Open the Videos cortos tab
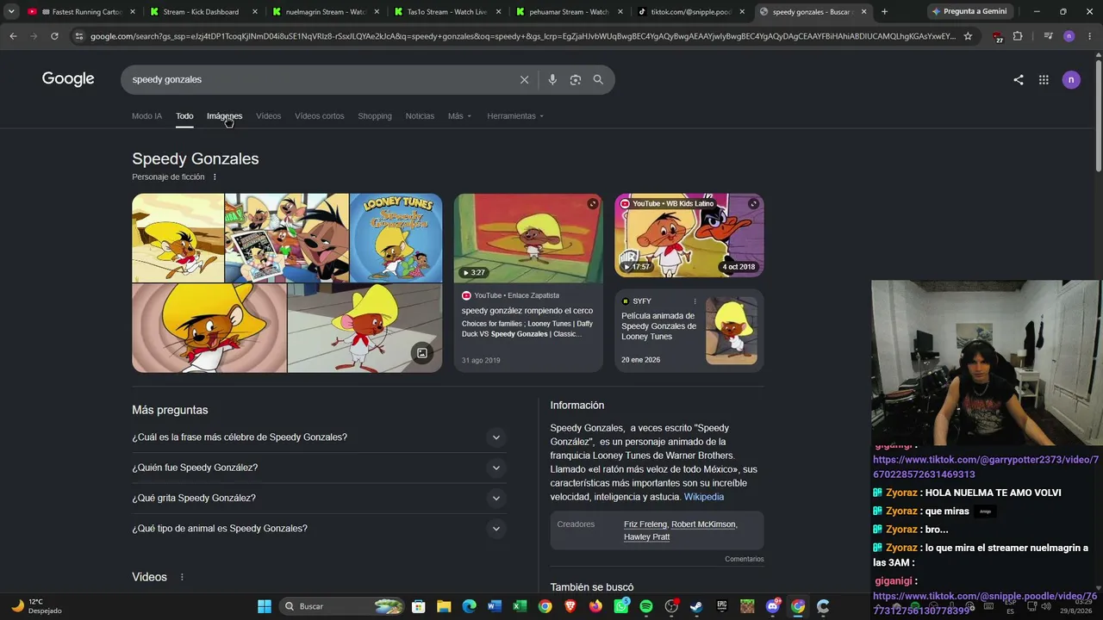Viewport: 1103px width, 620px height. click(319, 116)
